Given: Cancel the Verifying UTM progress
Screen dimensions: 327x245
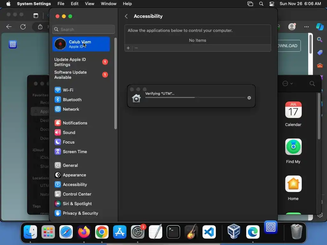Looking at the screenshot, I should 249,98.
